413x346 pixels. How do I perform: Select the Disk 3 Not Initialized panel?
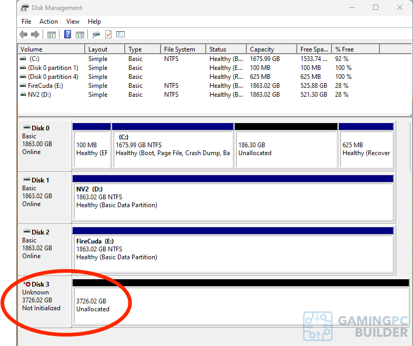pyautogui.click(x=45, y=302)
